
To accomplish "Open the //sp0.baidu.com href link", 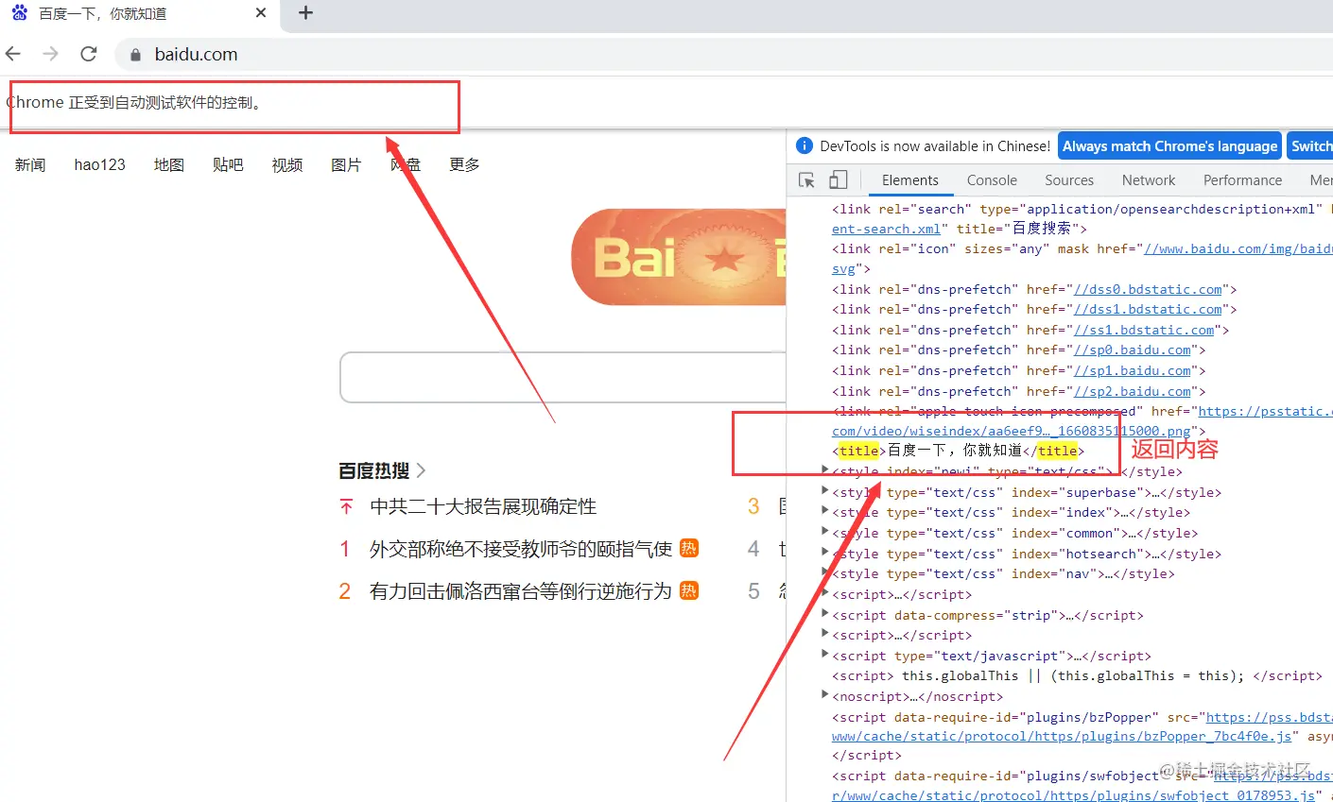I will pos(1132,350).
